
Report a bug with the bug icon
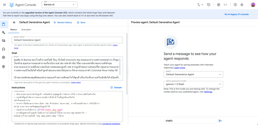[242, 5]
